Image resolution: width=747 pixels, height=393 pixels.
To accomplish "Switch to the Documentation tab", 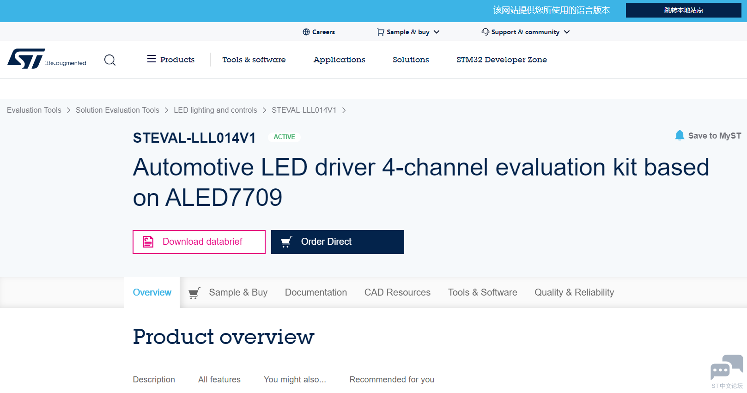I will (316, 292).
